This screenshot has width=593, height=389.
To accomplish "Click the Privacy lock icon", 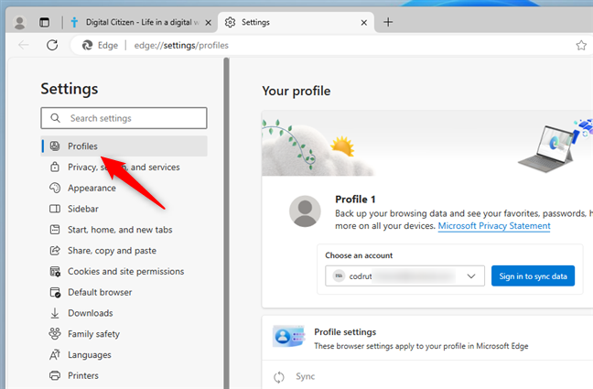I will click(x=55, y=167).
